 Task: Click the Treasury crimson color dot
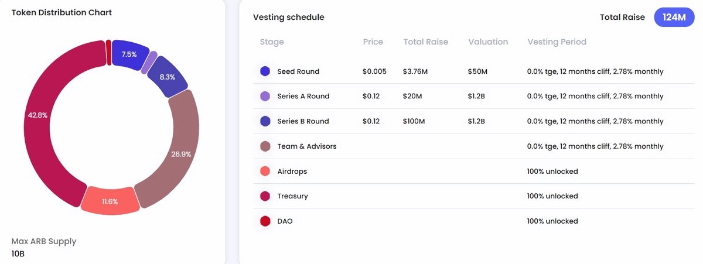[x=265, y=196]
